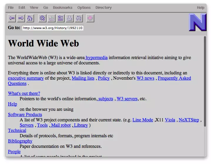
Task: Click the Netscape N logo
Action: coord(197,22)
